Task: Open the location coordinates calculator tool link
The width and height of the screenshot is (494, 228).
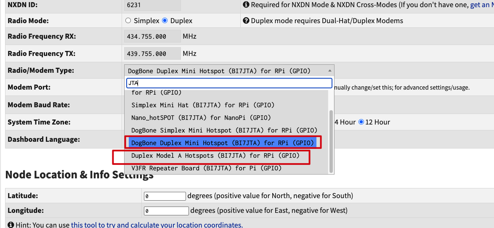Action: [157, 225]
